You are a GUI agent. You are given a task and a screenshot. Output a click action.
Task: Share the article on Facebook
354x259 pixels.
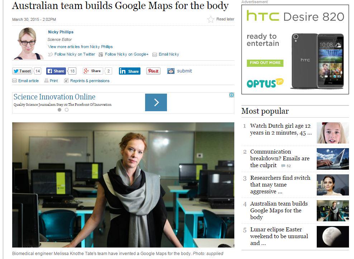[x=56, y=71]
